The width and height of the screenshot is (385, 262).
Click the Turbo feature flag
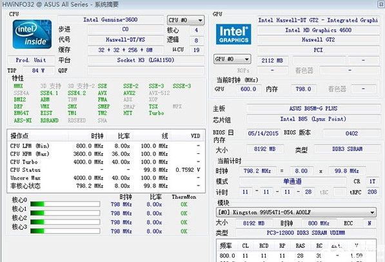[x=157, y=113]
